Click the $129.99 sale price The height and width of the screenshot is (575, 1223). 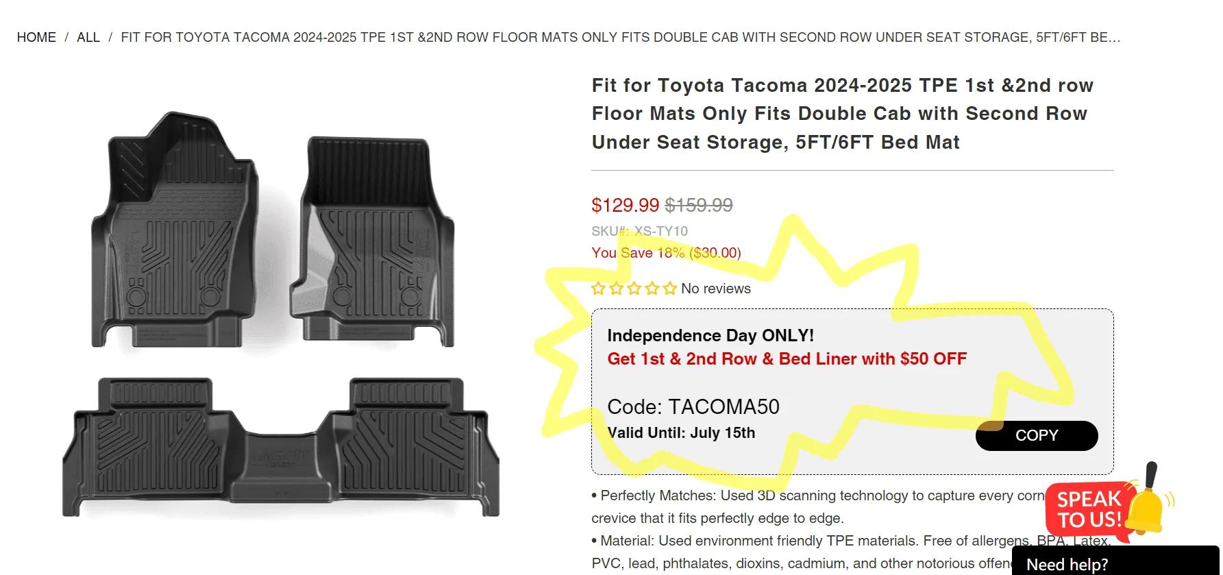(x=625, y=205)
